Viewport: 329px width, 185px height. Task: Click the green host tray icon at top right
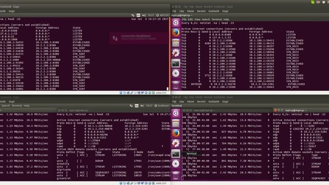tap(313, 2)
